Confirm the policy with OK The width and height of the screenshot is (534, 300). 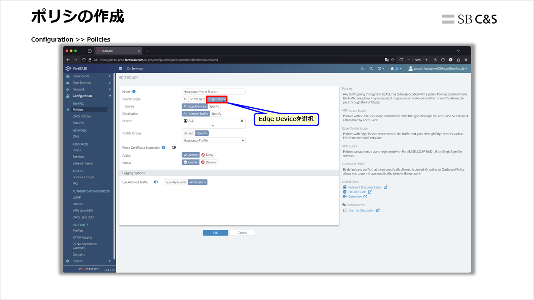(x=215, y=233)
